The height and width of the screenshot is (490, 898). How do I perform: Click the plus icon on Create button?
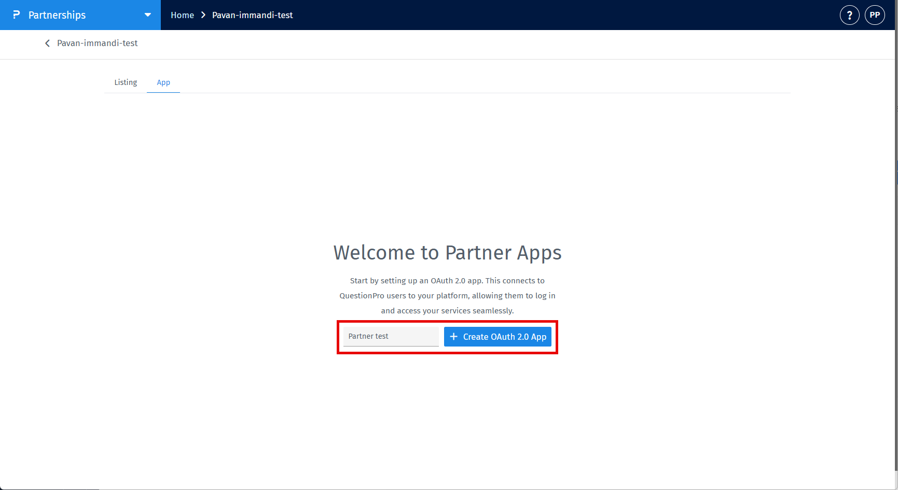(x=453, y=337)
